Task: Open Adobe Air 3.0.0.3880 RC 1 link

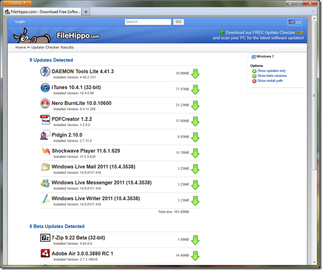Action: 82,253
